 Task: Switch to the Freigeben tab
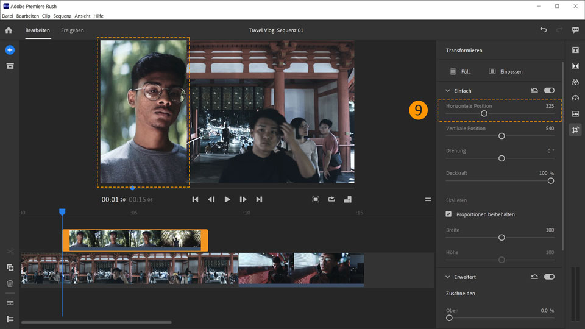73,30
